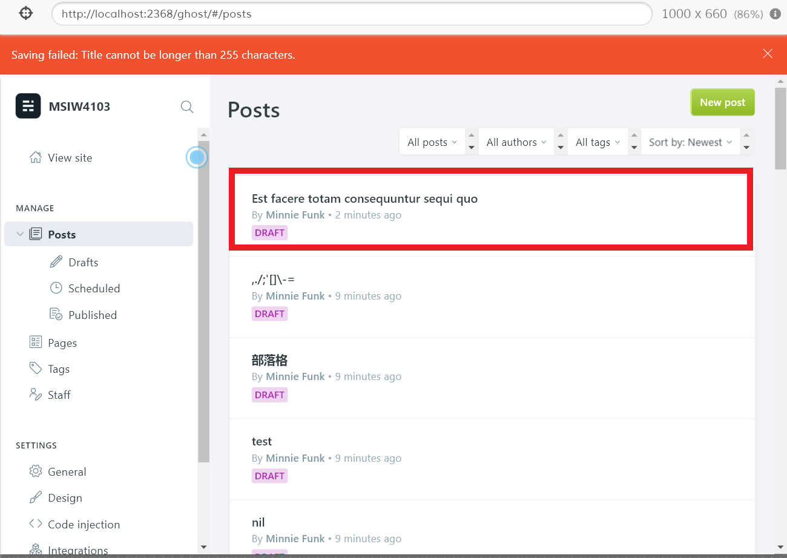Collapse the Posts section chevron

tap(20, 234)
